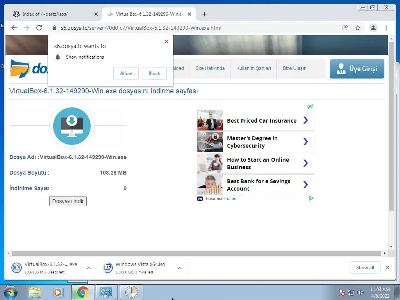Open Windows Media Player from taskbar
The width and height of the screenshot is (400, 300).
coord(58,293)
